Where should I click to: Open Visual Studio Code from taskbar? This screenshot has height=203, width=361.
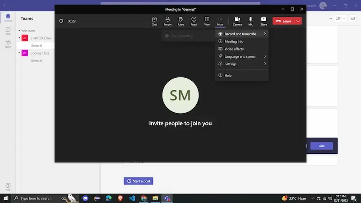pyautogui.click(x=132, y=198)
